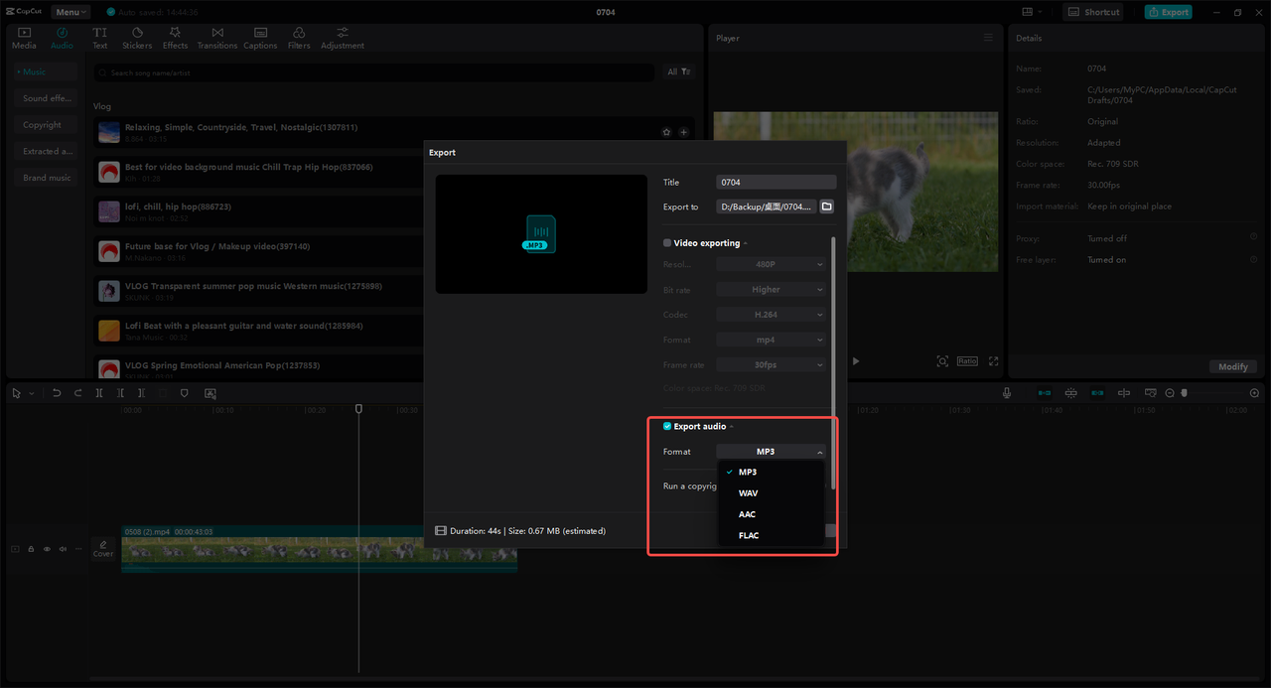The height and width of the screenshot is (688, 1271).
Task: Select the pointer tool in timeline
Action: coord(17,393)
